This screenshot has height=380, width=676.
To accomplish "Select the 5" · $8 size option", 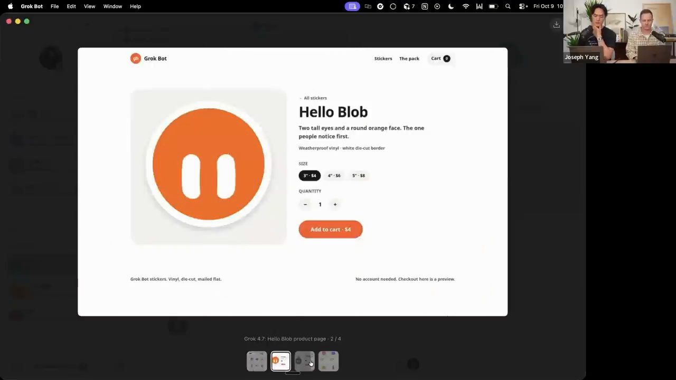I will pyautogui.click(x=359, y=176).
